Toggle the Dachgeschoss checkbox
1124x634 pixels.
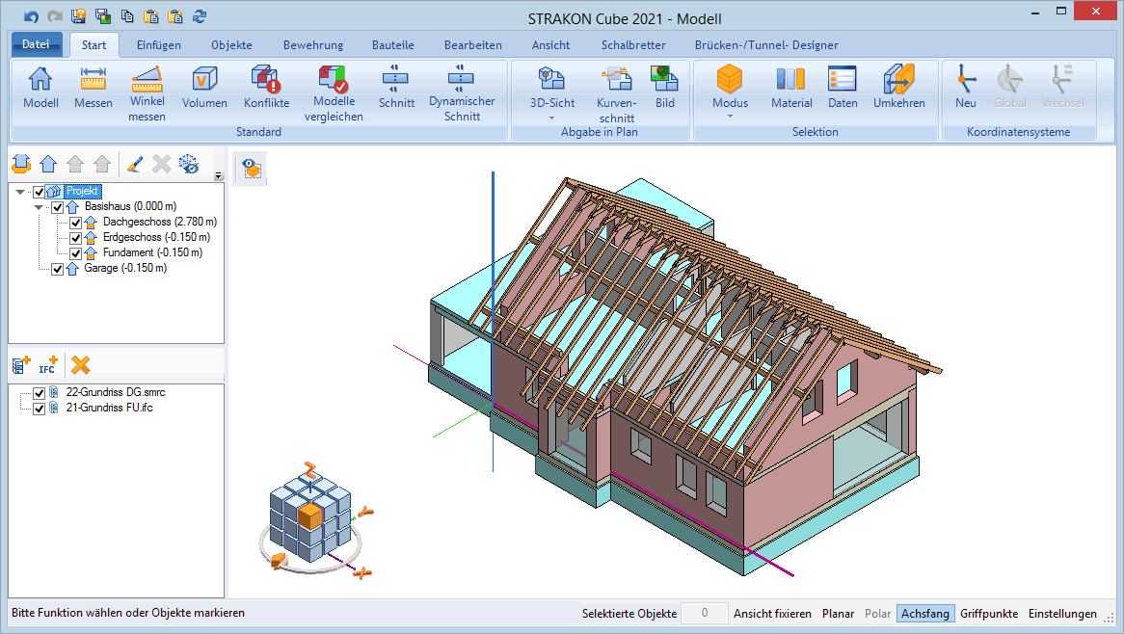75,223
